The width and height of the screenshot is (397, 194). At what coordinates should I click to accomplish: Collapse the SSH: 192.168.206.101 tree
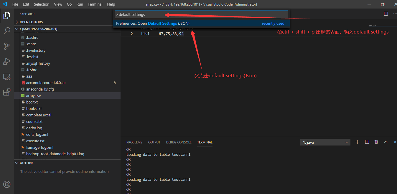(17, 29)
